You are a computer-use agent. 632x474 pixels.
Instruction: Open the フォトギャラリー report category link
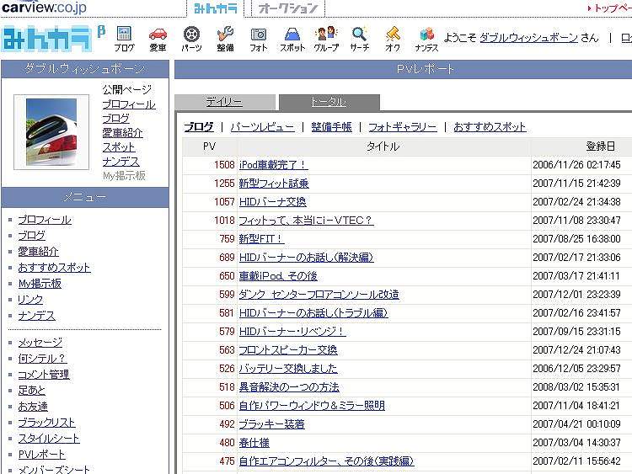click(402, 127)
